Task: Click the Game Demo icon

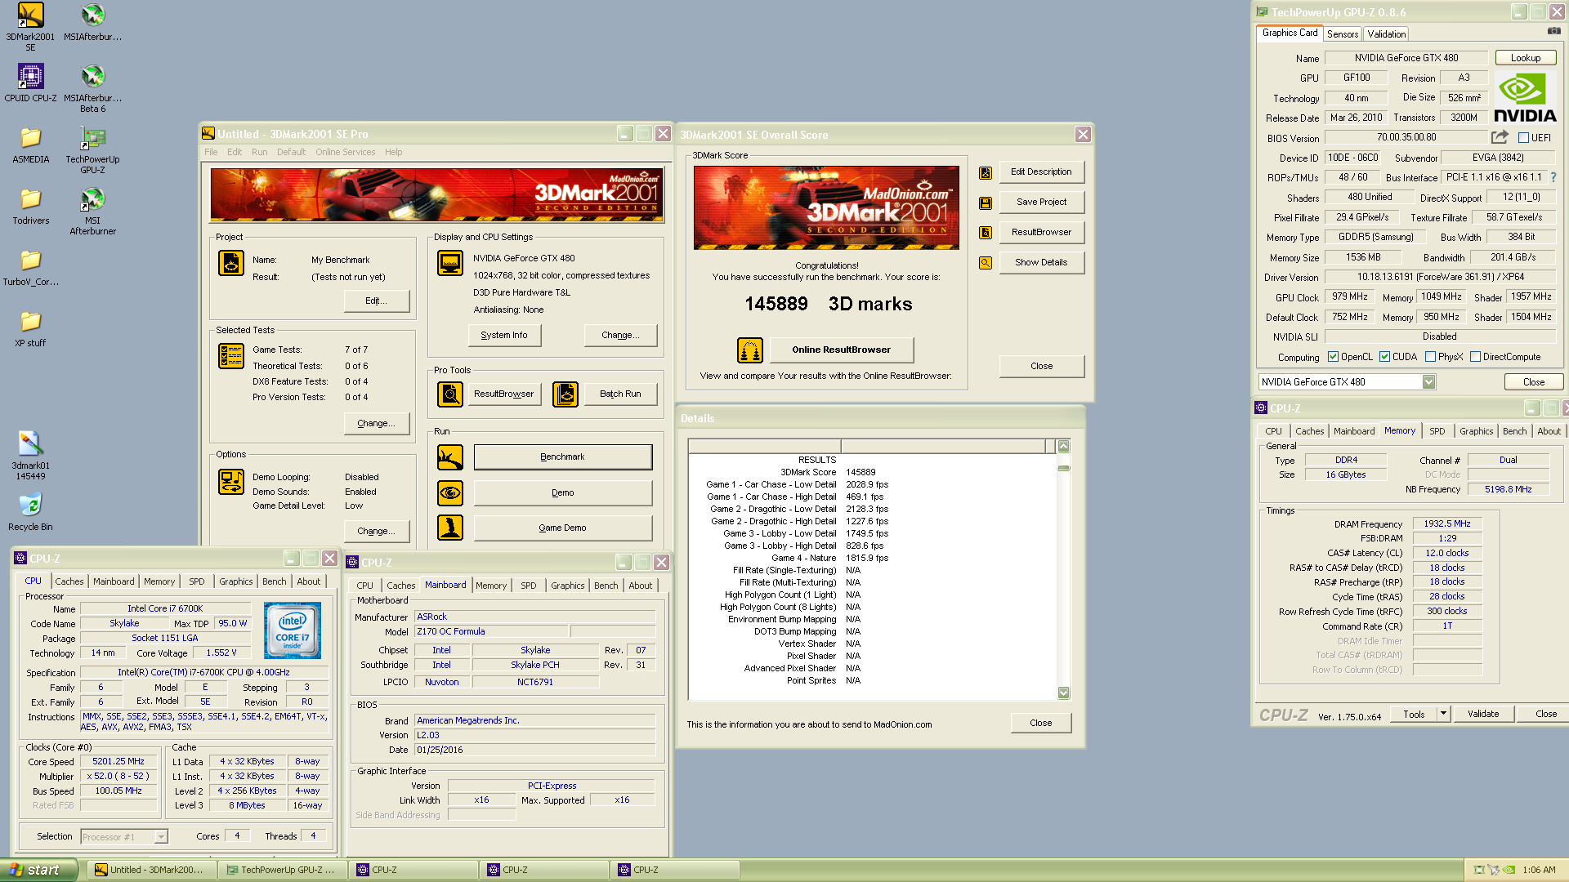Action: click(450, 528)
